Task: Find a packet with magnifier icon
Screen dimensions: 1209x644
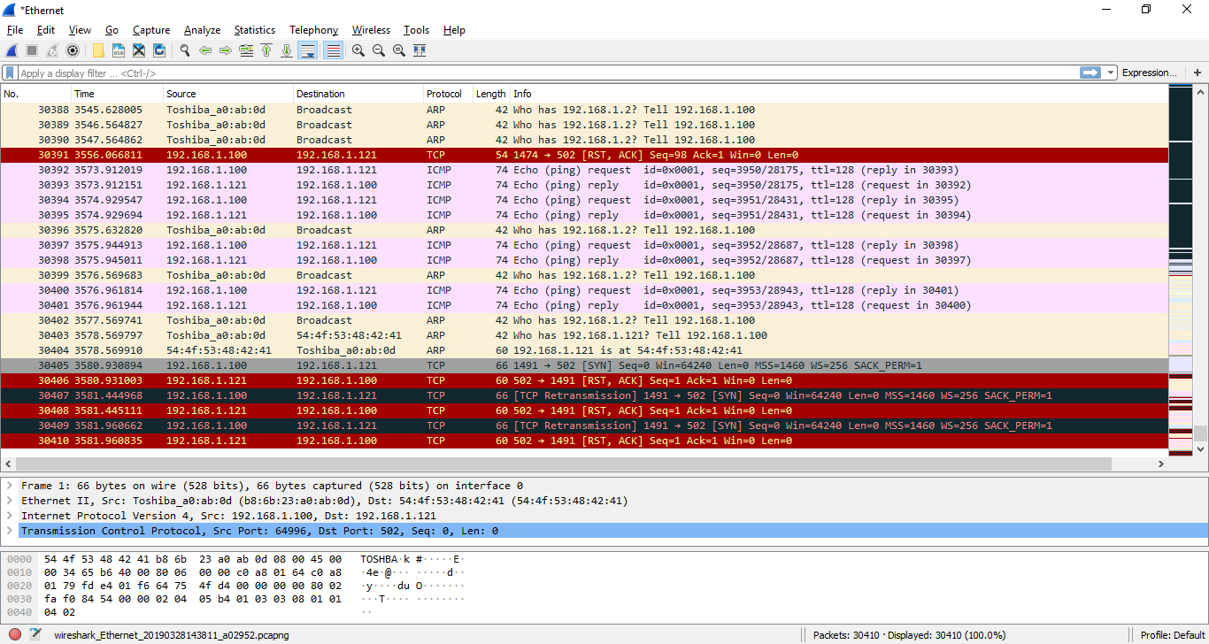Action: coord(185,50)
